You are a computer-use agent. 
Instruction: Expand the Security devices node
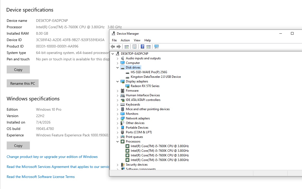point(117,165)
